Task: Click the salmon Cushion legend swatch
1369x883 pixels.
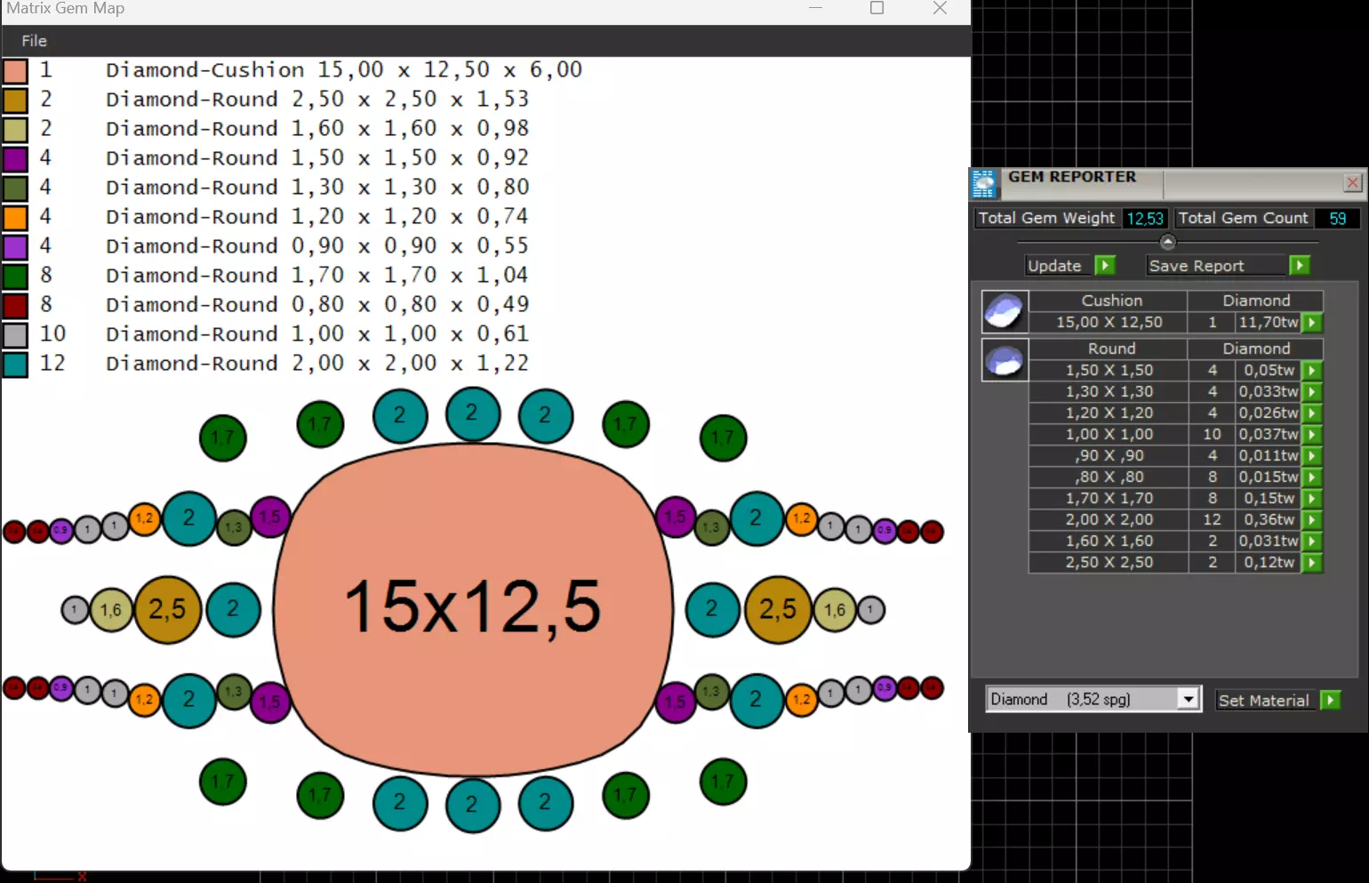Action: 15,70
